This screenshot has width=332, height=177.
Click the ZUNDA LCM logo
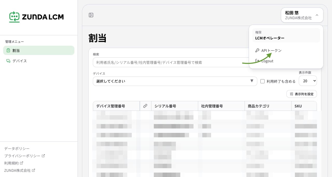click(36, 17)
